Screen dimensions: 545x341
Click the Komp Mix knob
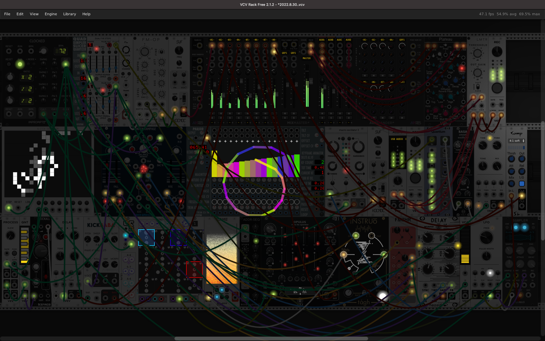tap(511, 183)
